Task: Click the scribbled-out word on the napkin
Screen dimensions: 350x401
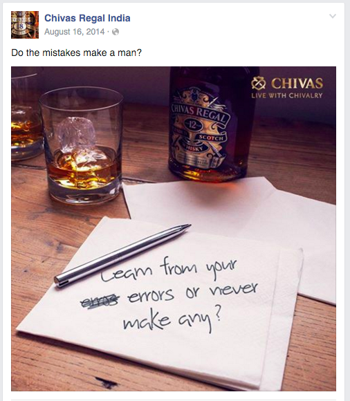Action: pos(100,301)
